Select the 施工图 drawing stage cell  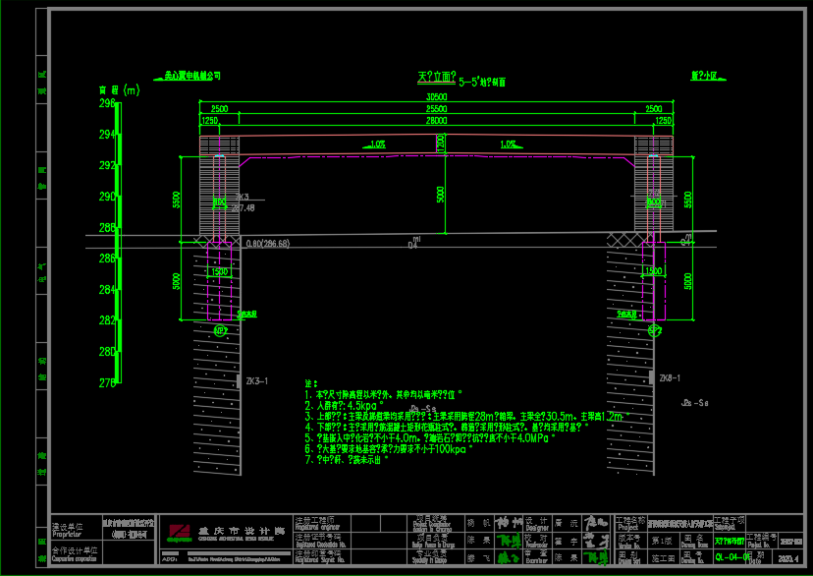(x=662, y=557)
